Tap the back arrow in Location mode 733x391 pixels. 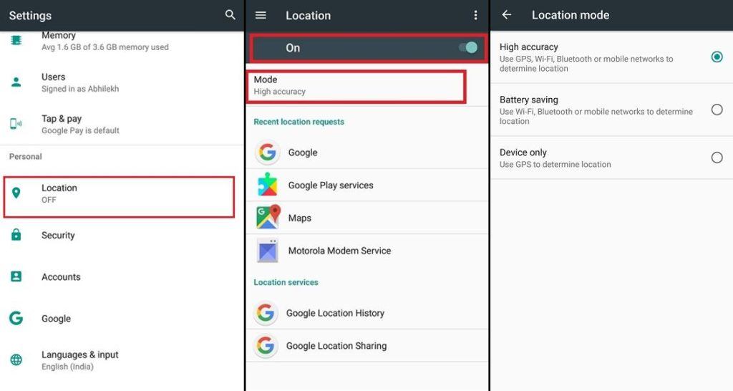pos(507,15)
